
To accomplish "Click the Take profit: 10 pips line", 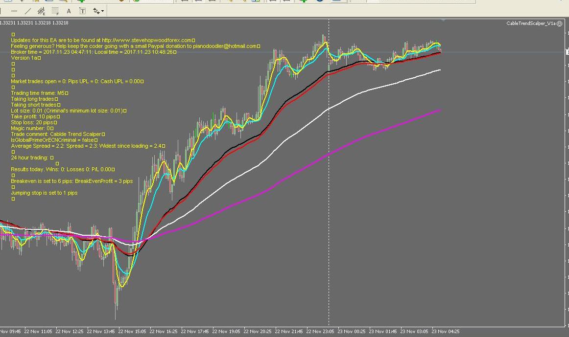I will pos(34,117).
